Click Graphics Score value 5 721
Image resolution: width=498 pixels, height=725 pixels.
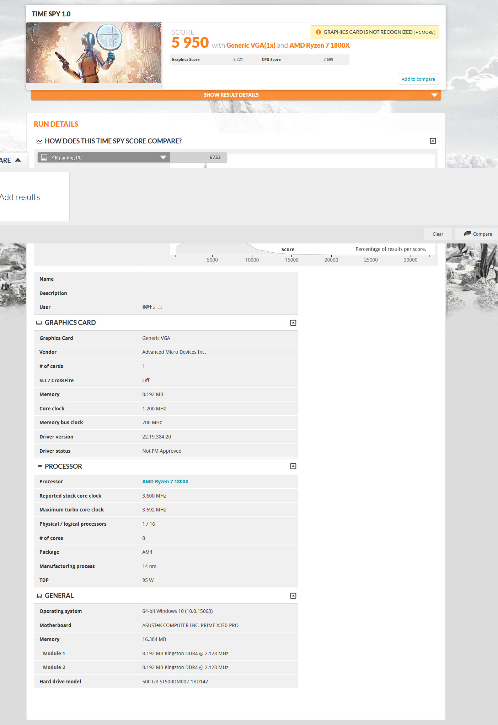(x=238, y=59)
